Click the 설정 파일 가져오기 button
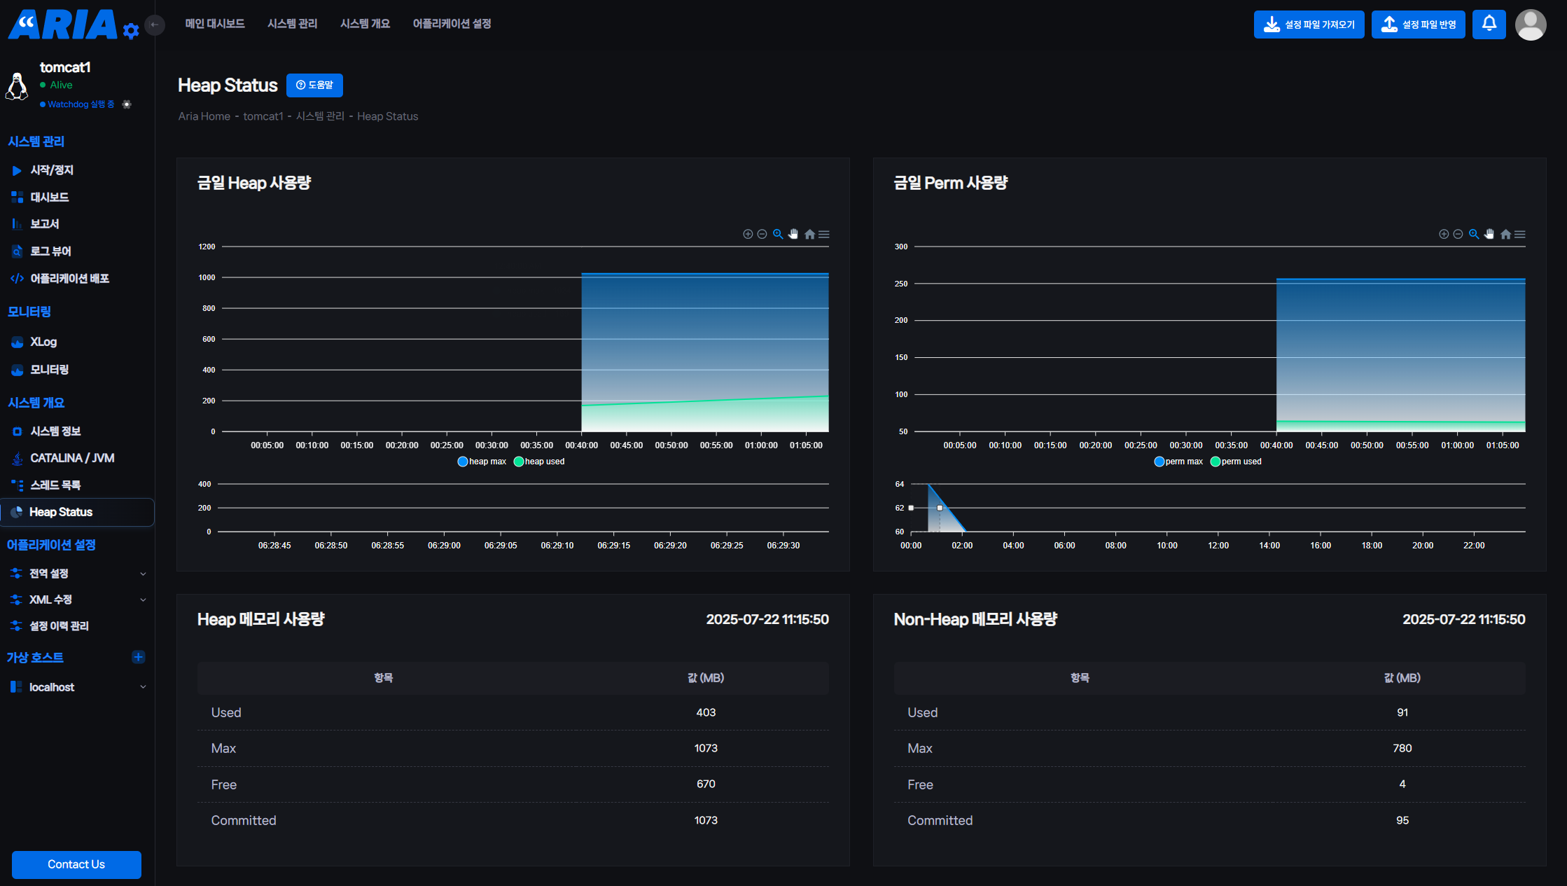Viewport: 1567px width, 886px height. 1309,25
